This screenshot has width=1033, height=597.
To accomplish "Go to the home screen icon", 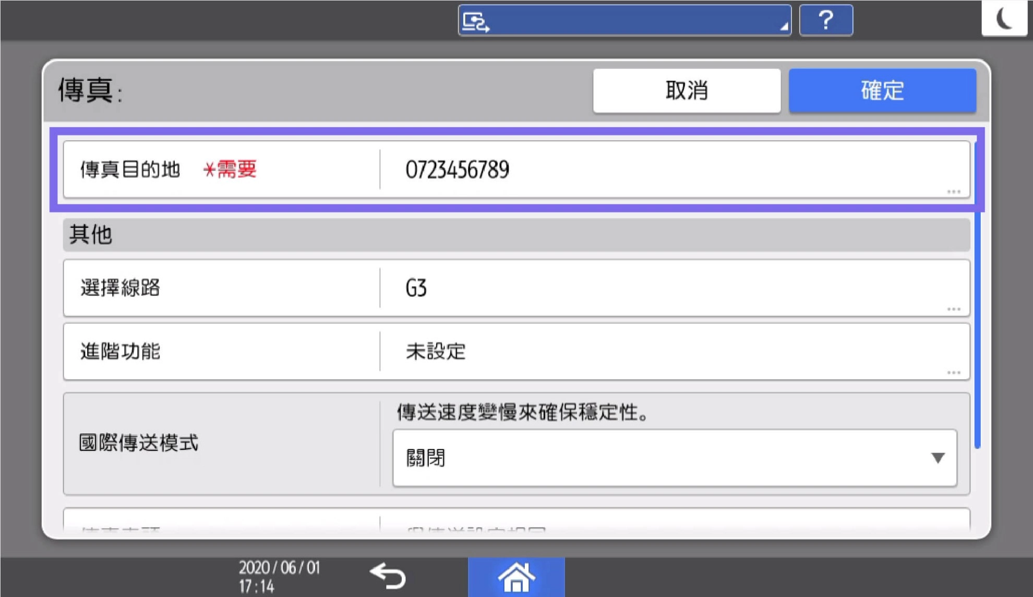I will click(516, 577).
